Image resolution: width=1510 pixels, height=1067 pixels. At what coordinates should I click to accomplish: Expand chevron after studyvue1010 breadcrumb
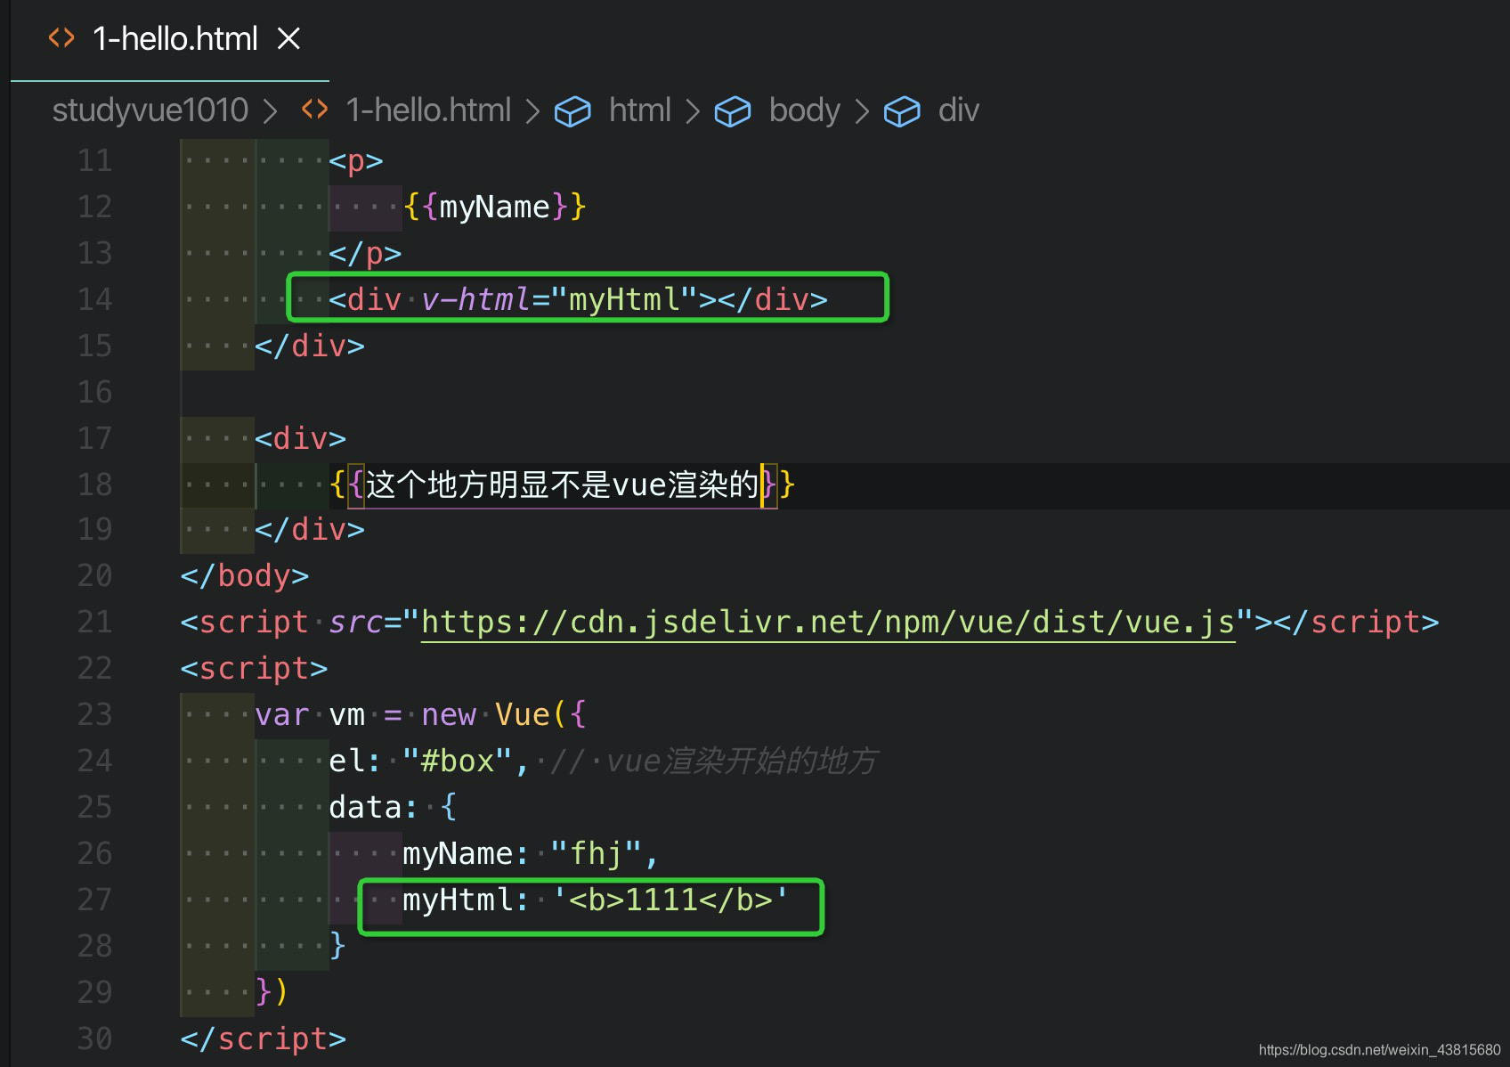(271, 111)
